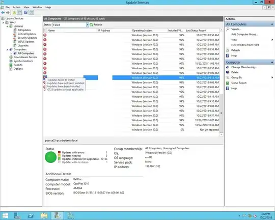
Task: Launch PowerShell from the taskbar
Action: pos(31,215)
